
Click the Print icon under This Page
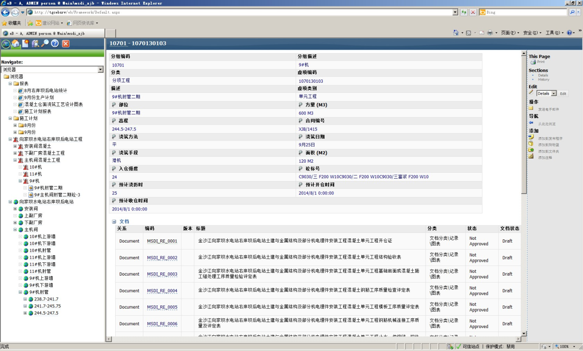point(533,62)
